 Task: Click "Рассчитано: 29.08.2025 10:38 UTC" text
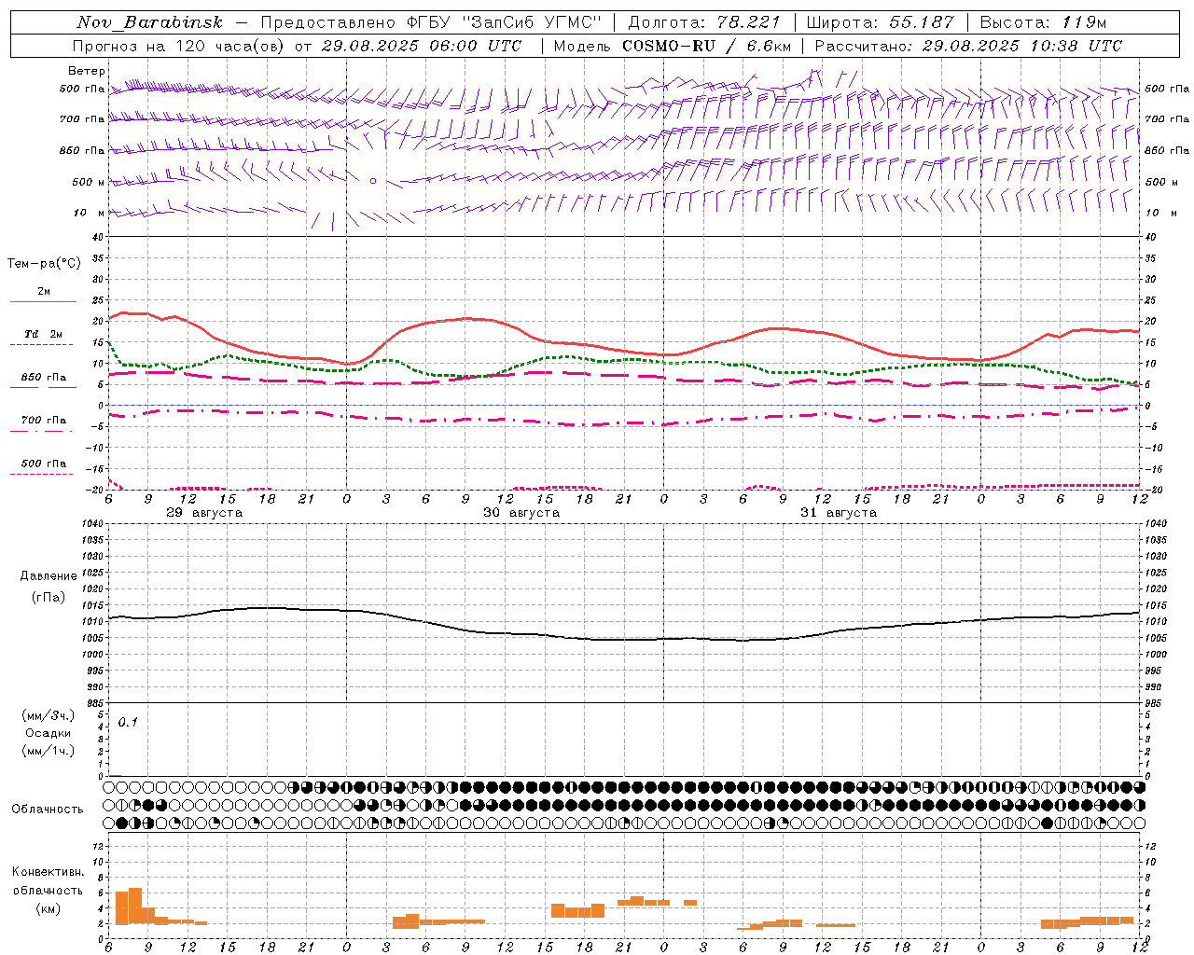point(968,46)
